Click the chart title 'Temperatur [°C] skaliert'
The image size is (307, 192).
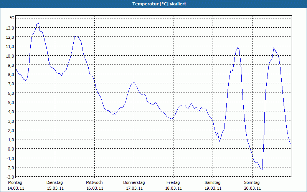click(x=159, y=4)
